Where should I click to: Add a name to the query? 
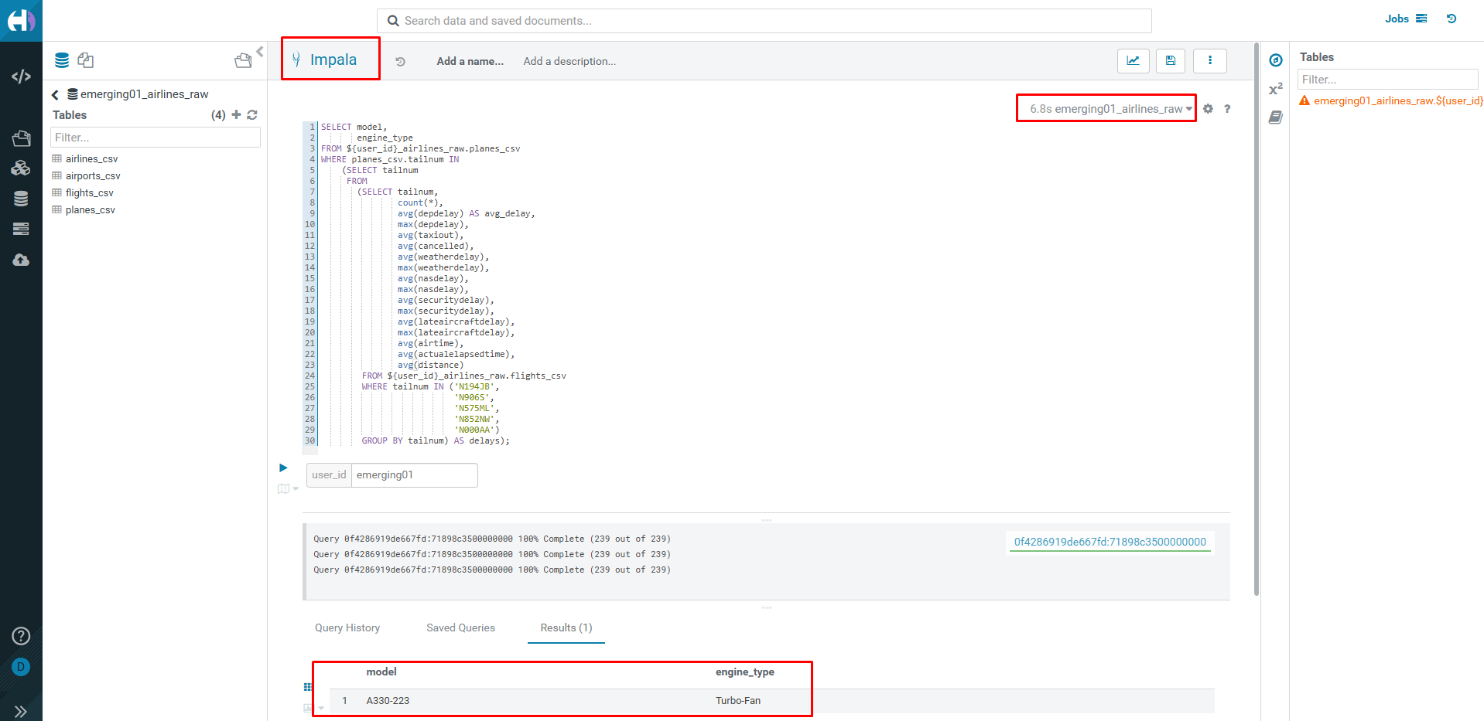(x=470, y=61)
